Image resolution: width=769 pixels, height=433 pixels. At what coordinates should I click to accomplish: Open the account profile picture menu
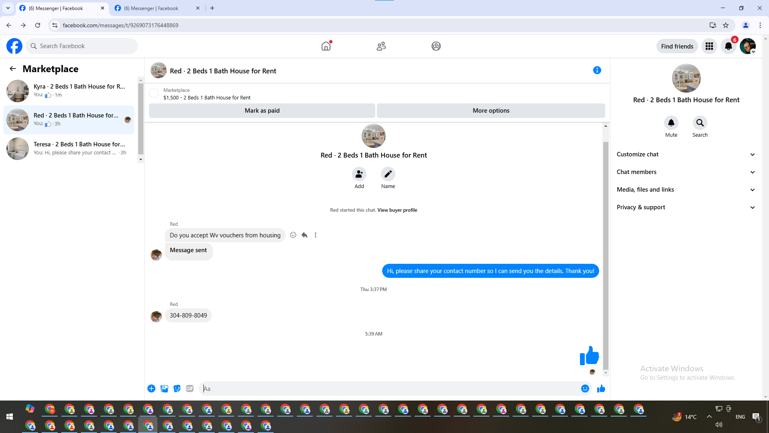point(748,46)
